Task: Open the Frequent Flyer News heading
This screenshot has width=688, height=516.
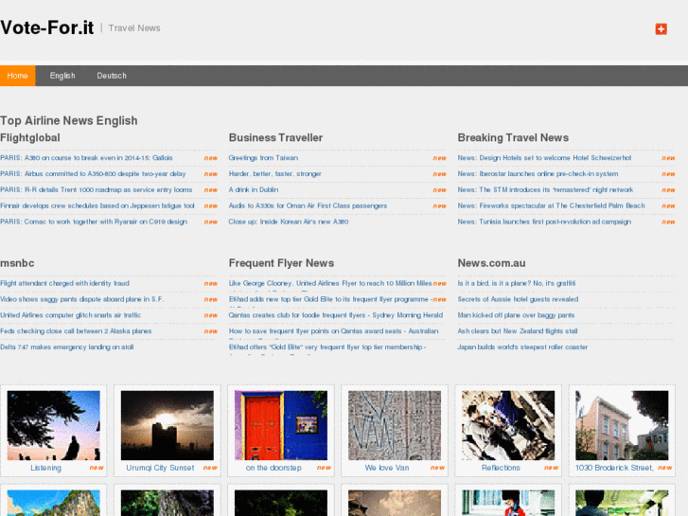Action: pos(281,263)
